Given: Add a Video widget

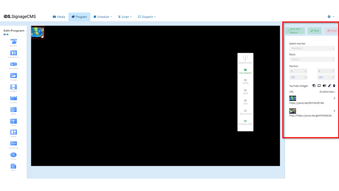Looking at the screenshot, I should click(x=13, y=88).
